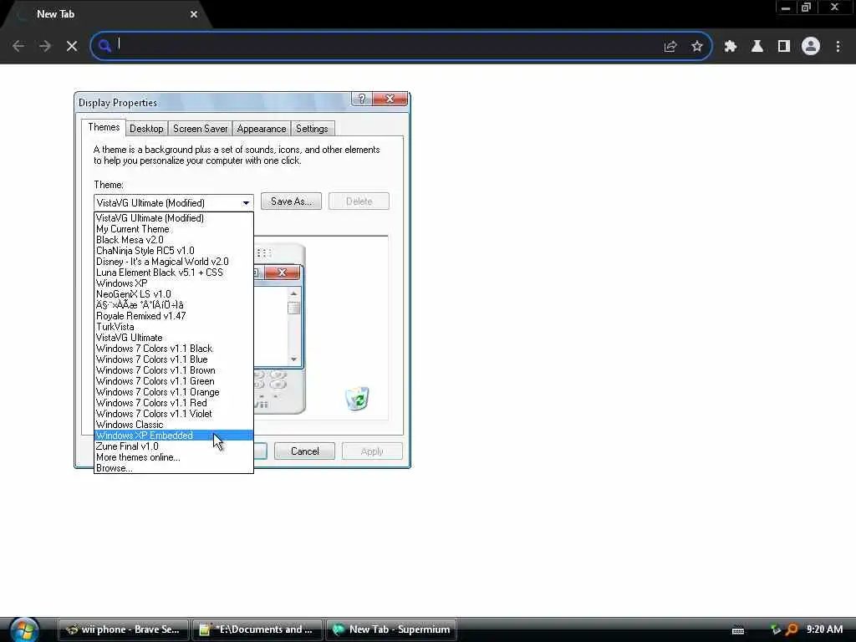Select 'Windows 7 Colors v1.1 Green'

174,381
